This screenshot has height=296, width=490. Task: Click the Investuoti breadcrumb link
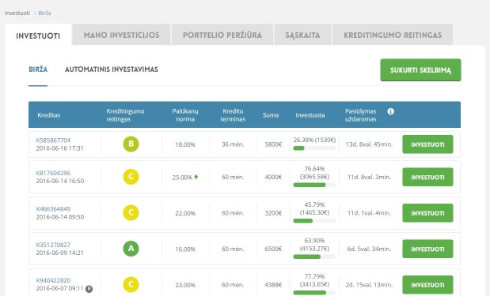pyautogui.click(x=17, y=13)
